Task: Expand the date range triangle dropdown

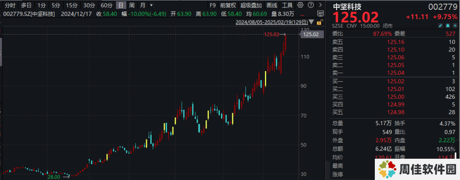Action: click(311, 22)
